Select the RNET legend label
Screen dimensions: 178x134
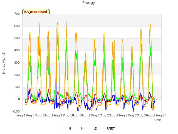(x=111, y=128)
